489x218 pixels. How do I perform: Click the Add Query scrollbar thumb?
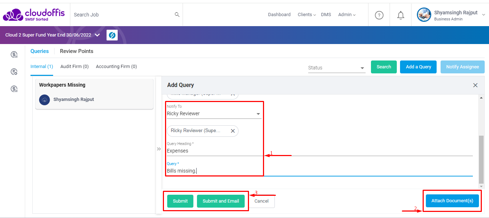coord(481,159)
